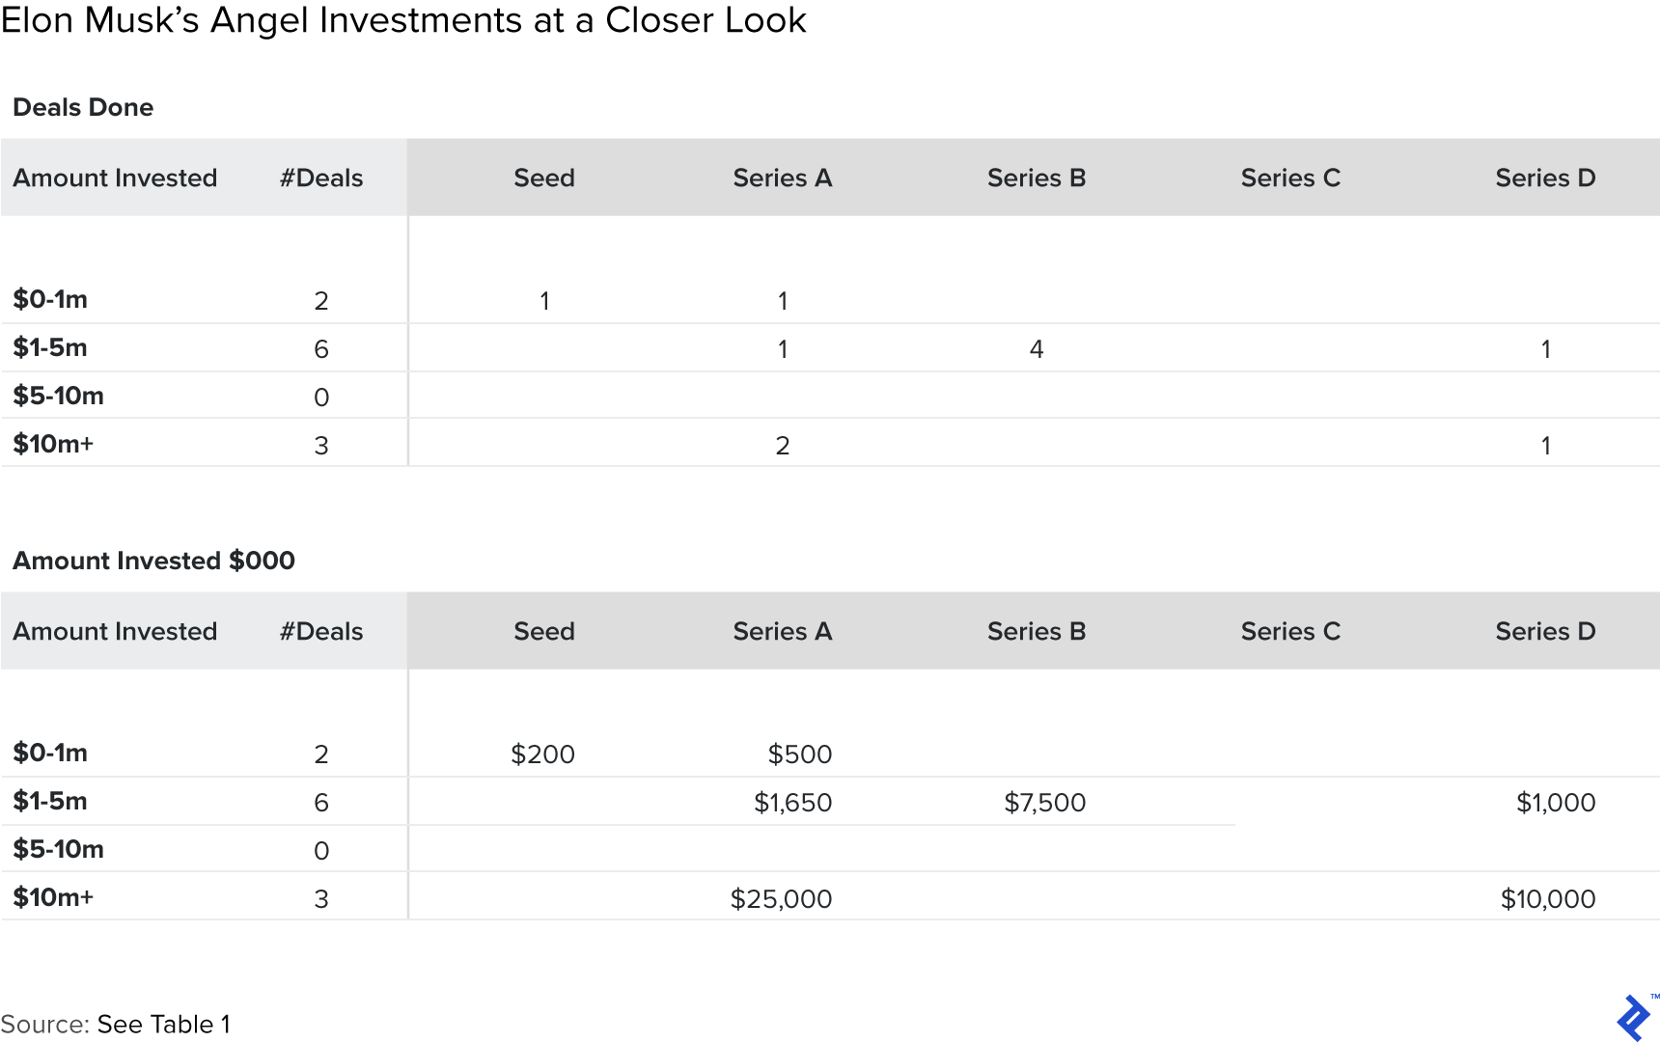Viewport: 1660px width, 1042px height.
Task: Click $10m+ row label in lower table
Action: (53, 897)
